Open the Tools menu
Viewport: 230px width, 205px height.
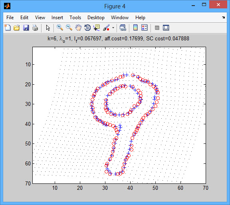tap(75, 18)
